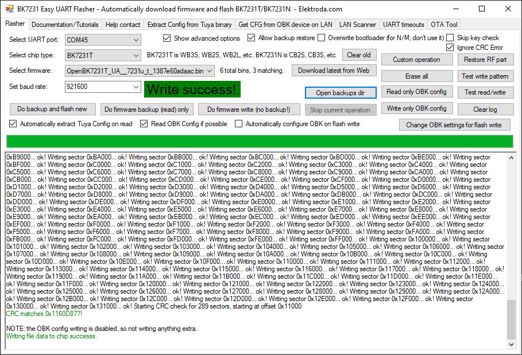The width and height of the screenshot is (522, 355).
Task: Click the '6 total bins, 3 matching.' text
Action: 252,71
